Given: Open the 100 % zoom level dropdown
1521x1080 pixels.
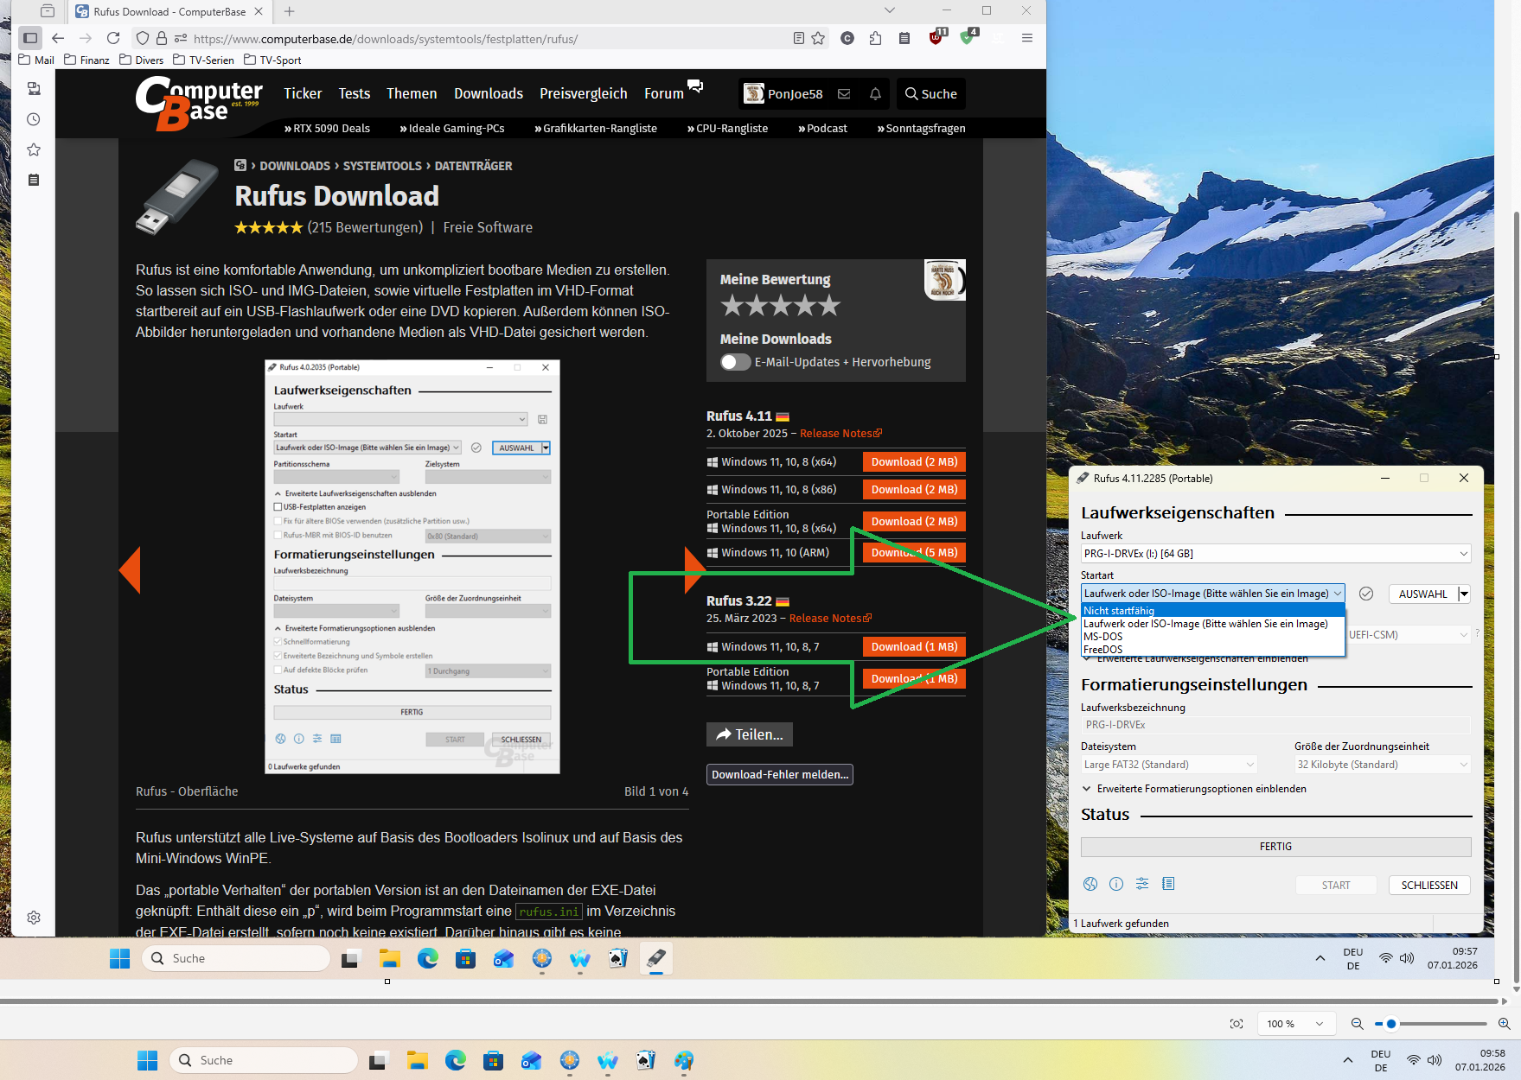Looking at the screenshot, I should [1294, 1024].
